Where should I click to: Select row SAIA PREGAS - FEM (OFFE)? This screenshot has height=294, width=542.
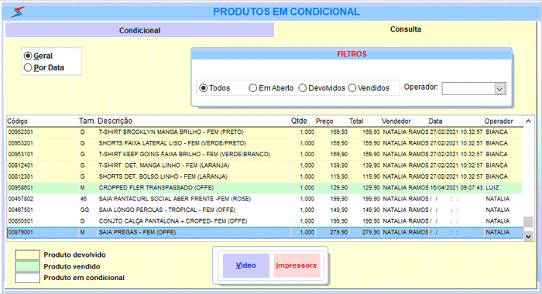[265, 233]
